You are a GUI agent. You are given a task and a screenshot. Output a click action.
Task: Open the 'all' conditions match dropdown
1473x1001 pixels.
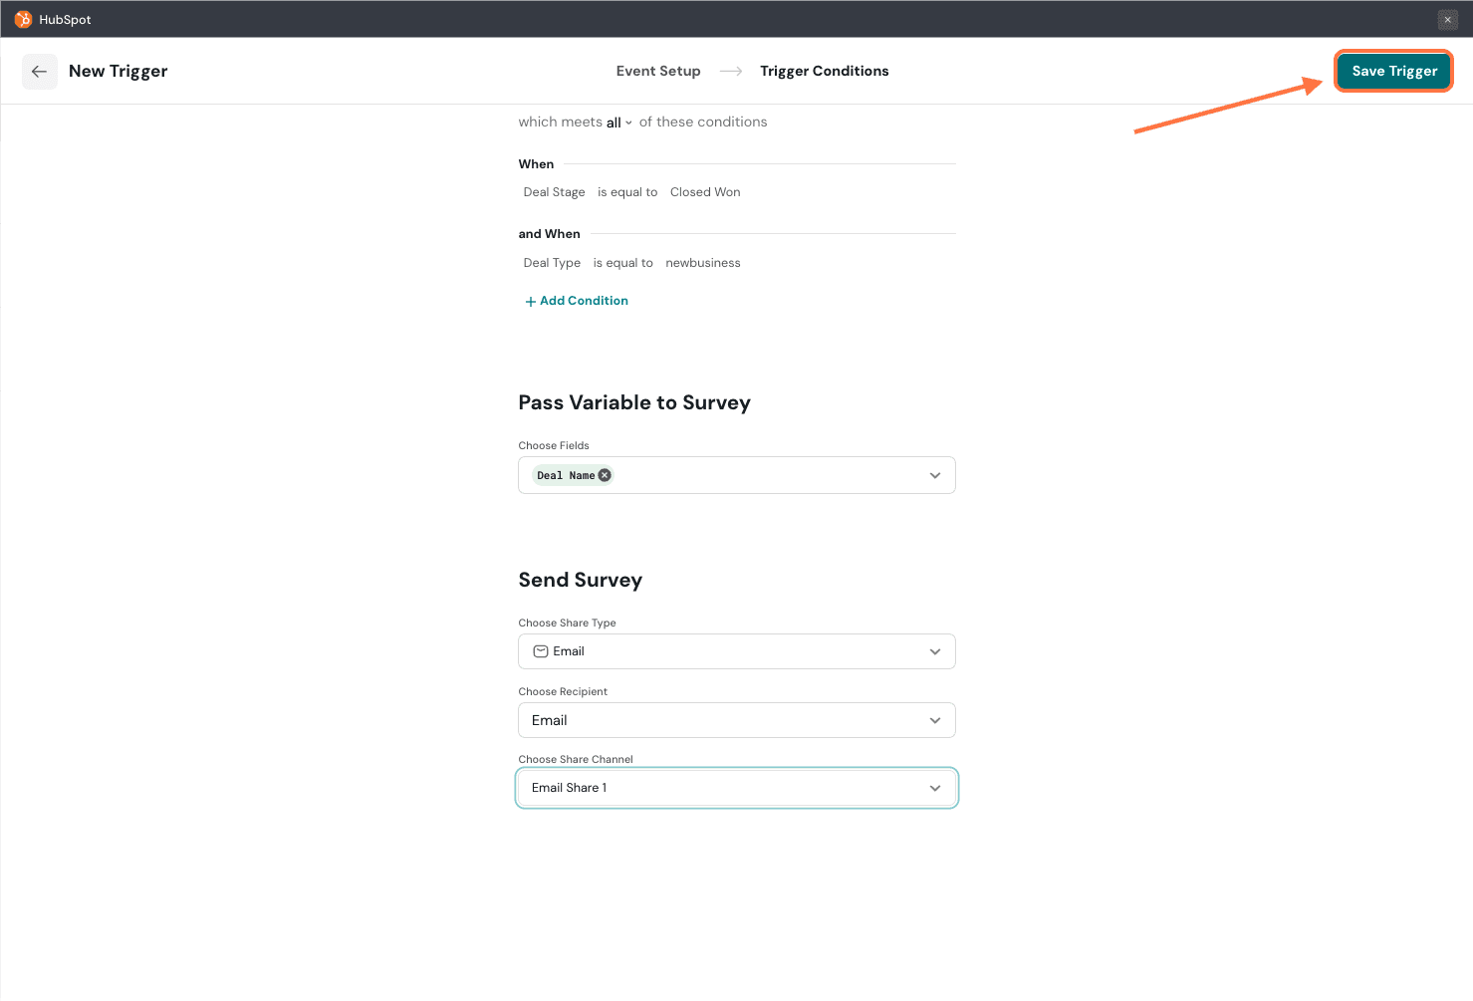[618, 123]
